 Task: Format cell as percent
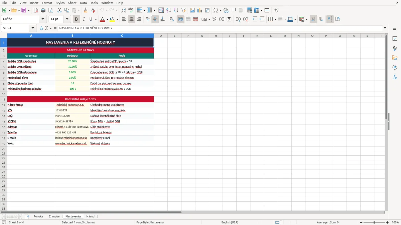[214, 19]
